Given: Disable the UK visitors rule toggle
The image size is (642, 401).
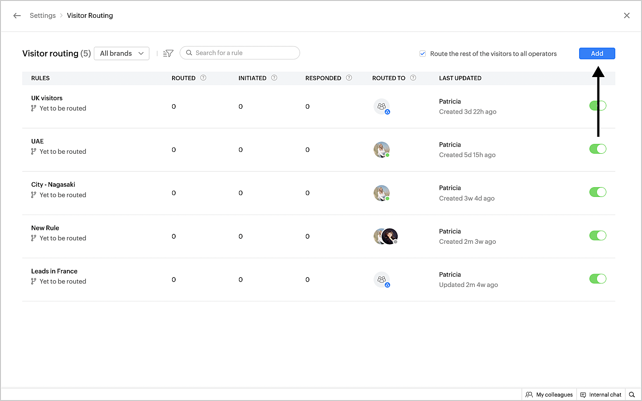Looking at the screenshot, I should pos(597,106).
